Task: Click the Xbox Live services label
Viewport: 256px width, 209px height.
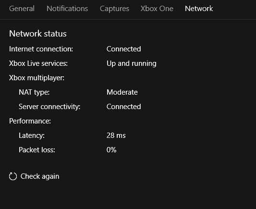Action: 38,63
